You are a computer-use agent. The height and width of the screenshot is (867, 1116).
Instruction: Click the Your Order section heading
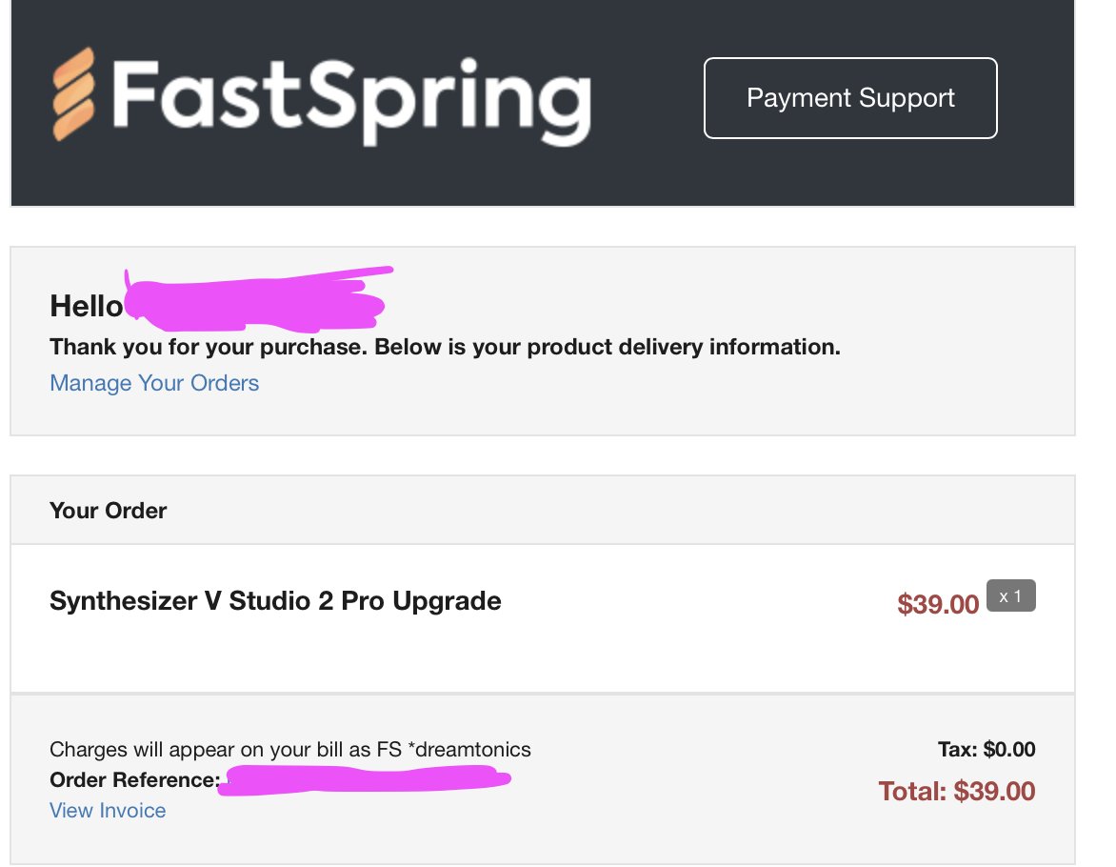click(x=109, y=511)
